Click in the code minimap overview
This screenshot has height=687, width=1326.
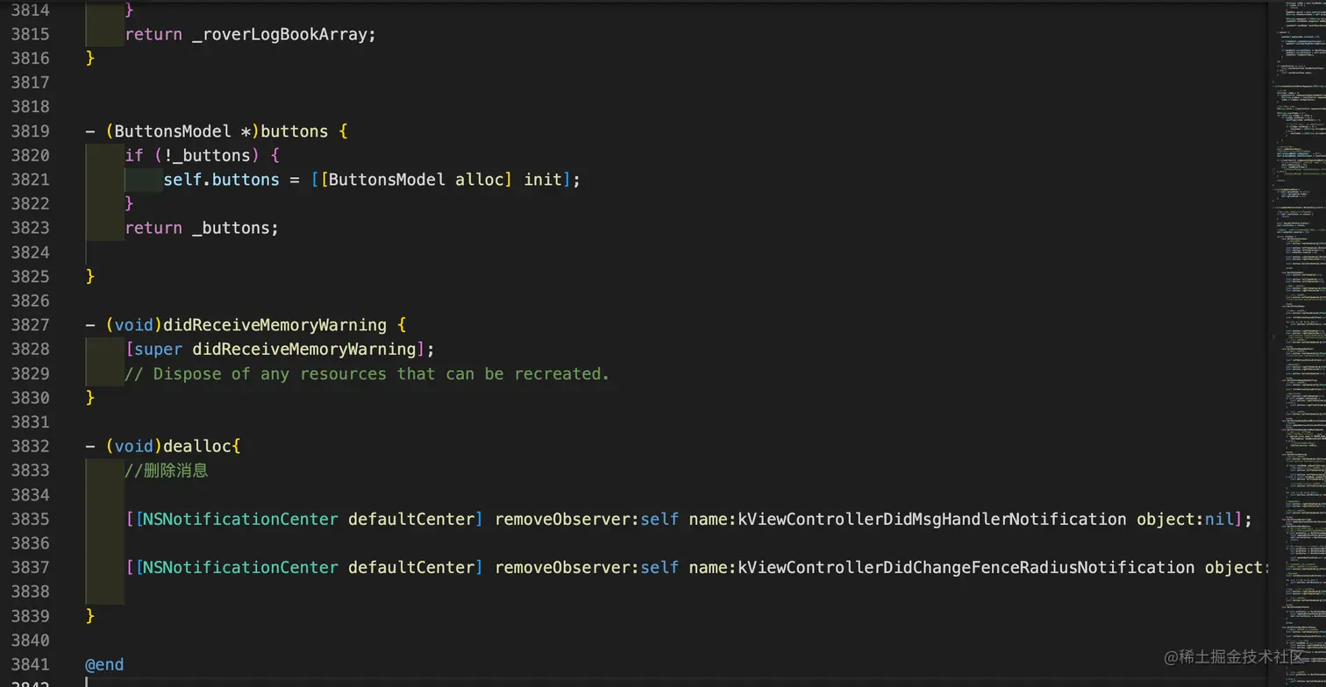coord(1296,343)
